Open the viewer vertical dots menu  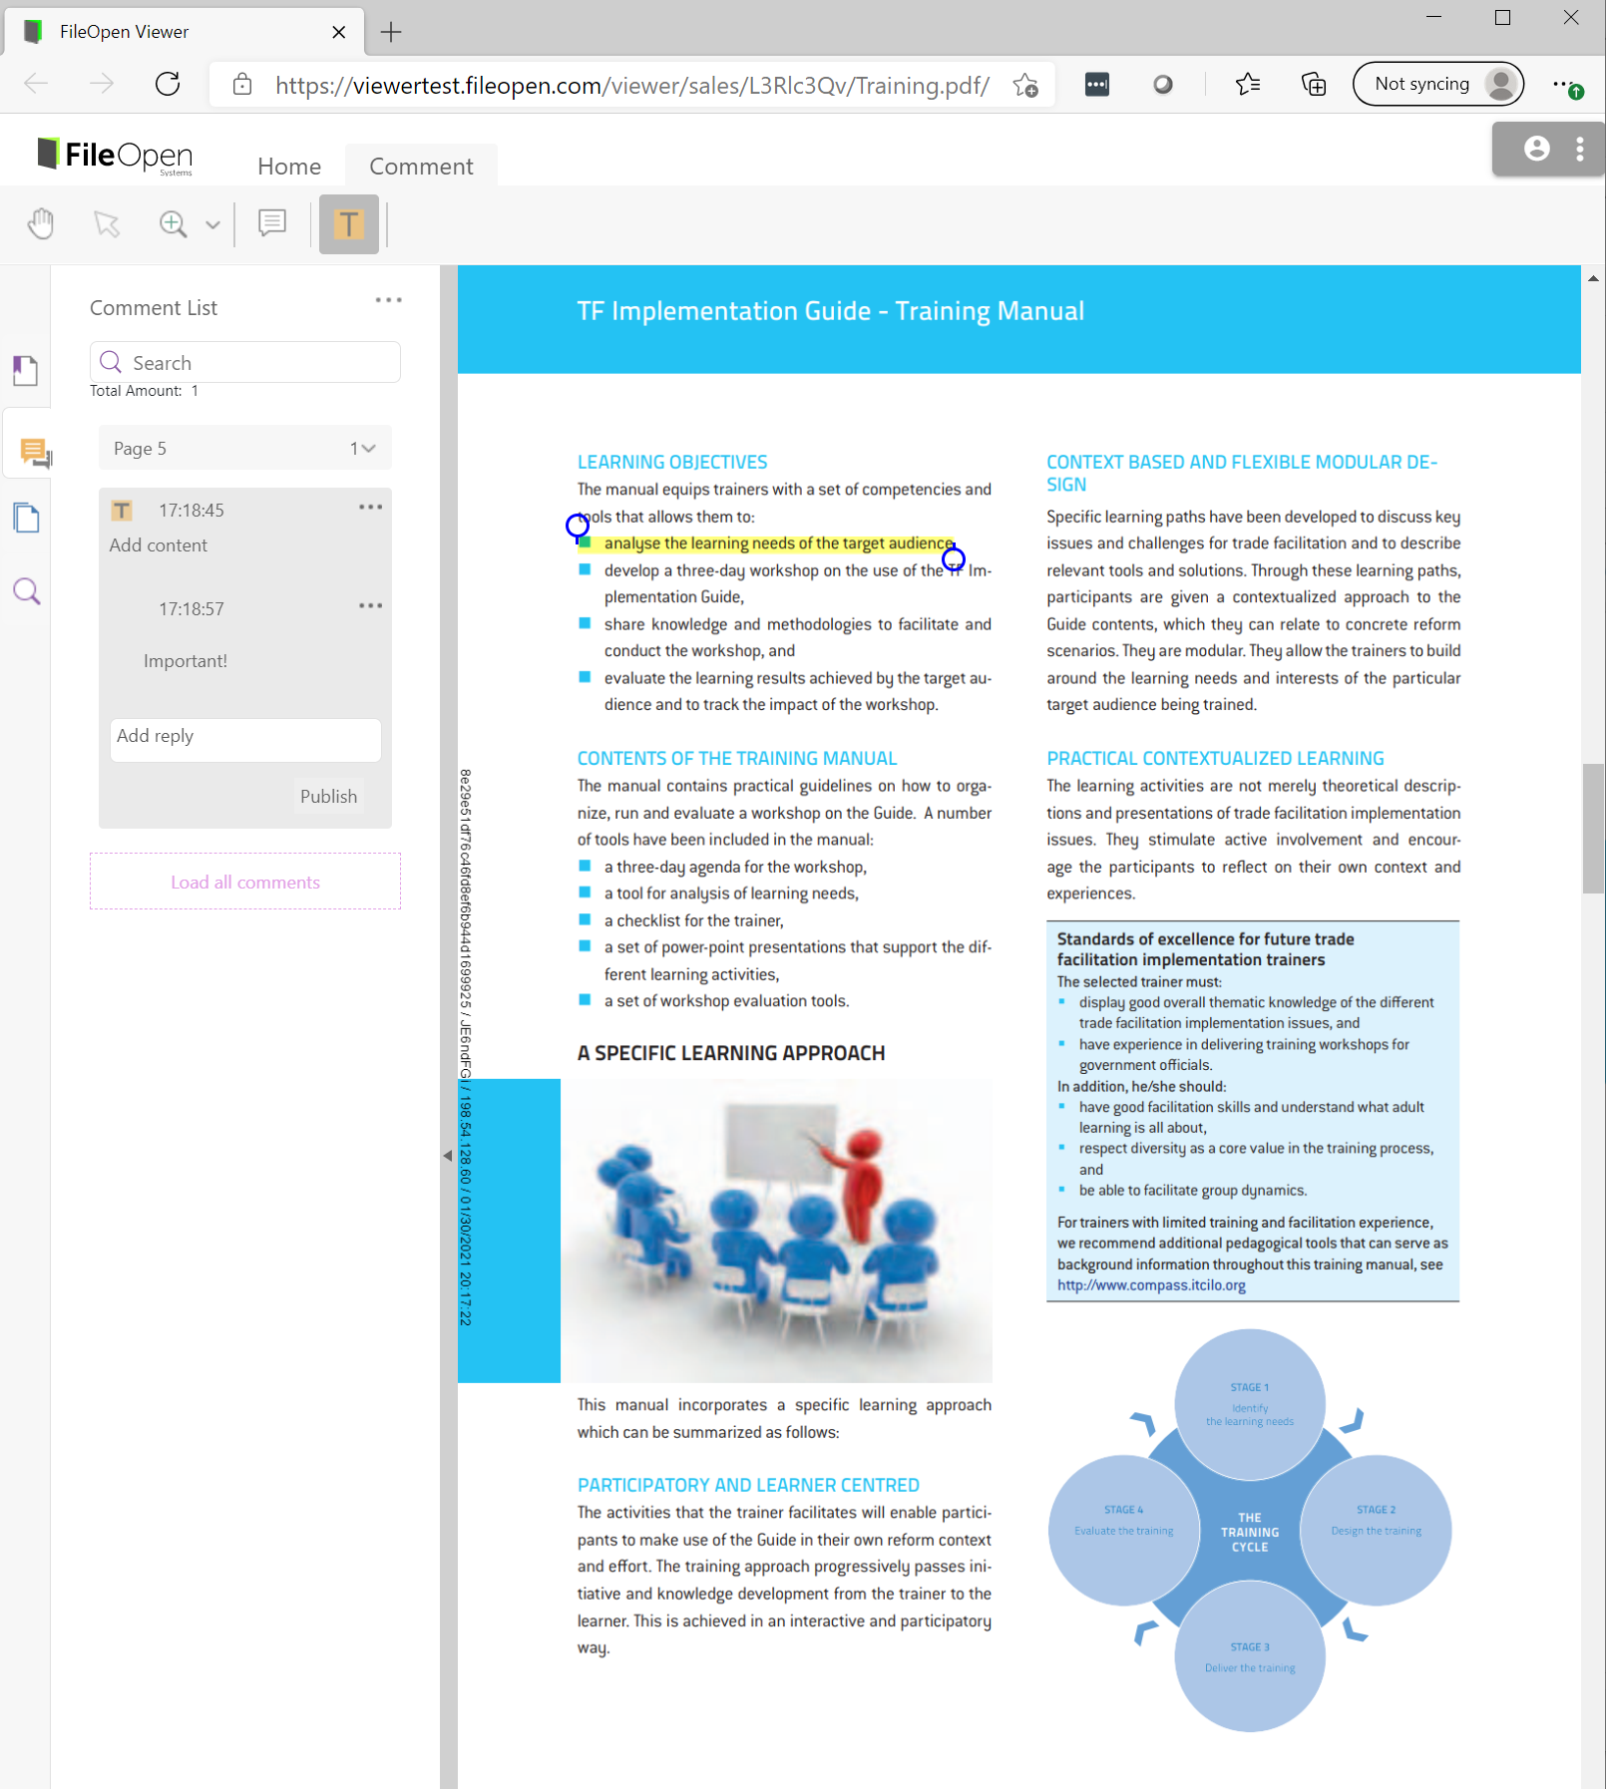pyautogui.click(x=1580, y=149)
